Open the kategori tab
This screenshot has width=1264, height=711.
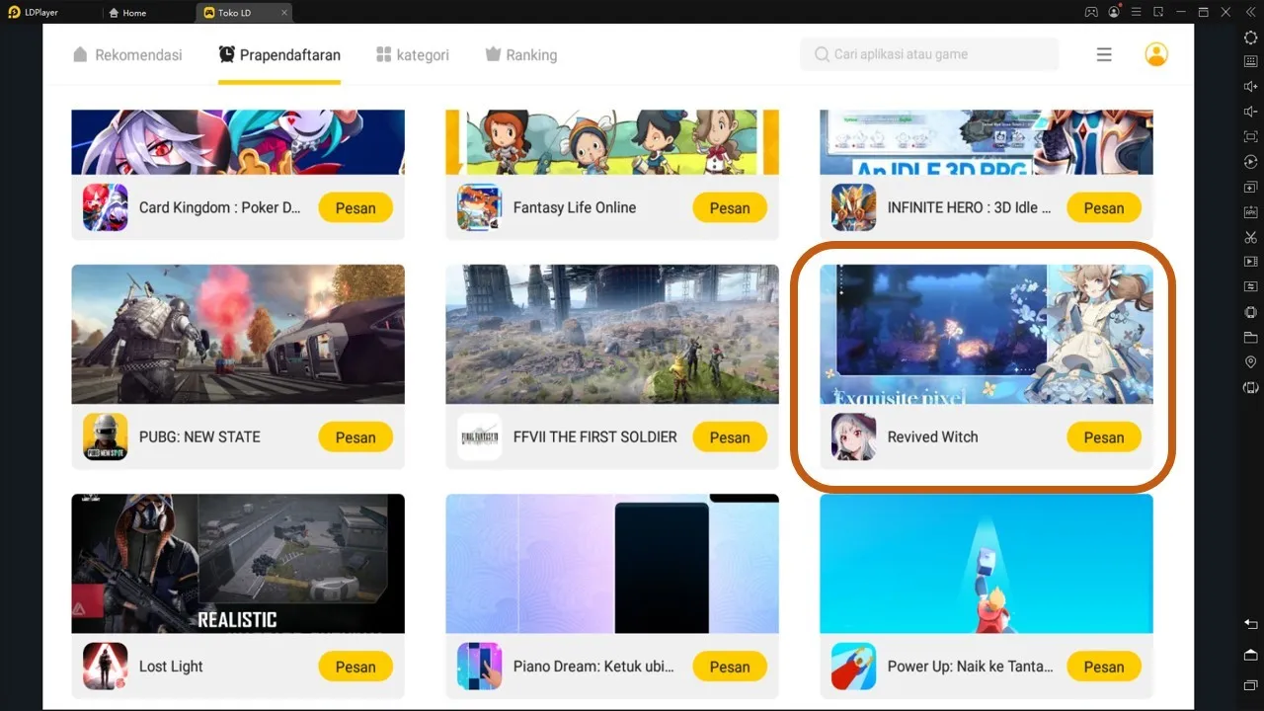tap(412, 54)
